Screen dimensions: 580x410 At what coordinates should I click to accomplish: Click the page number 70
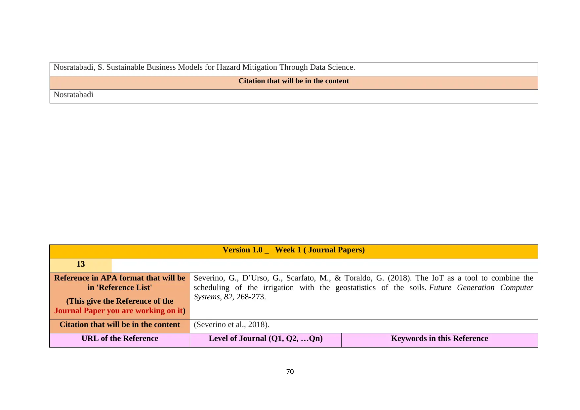pos(290,372)
